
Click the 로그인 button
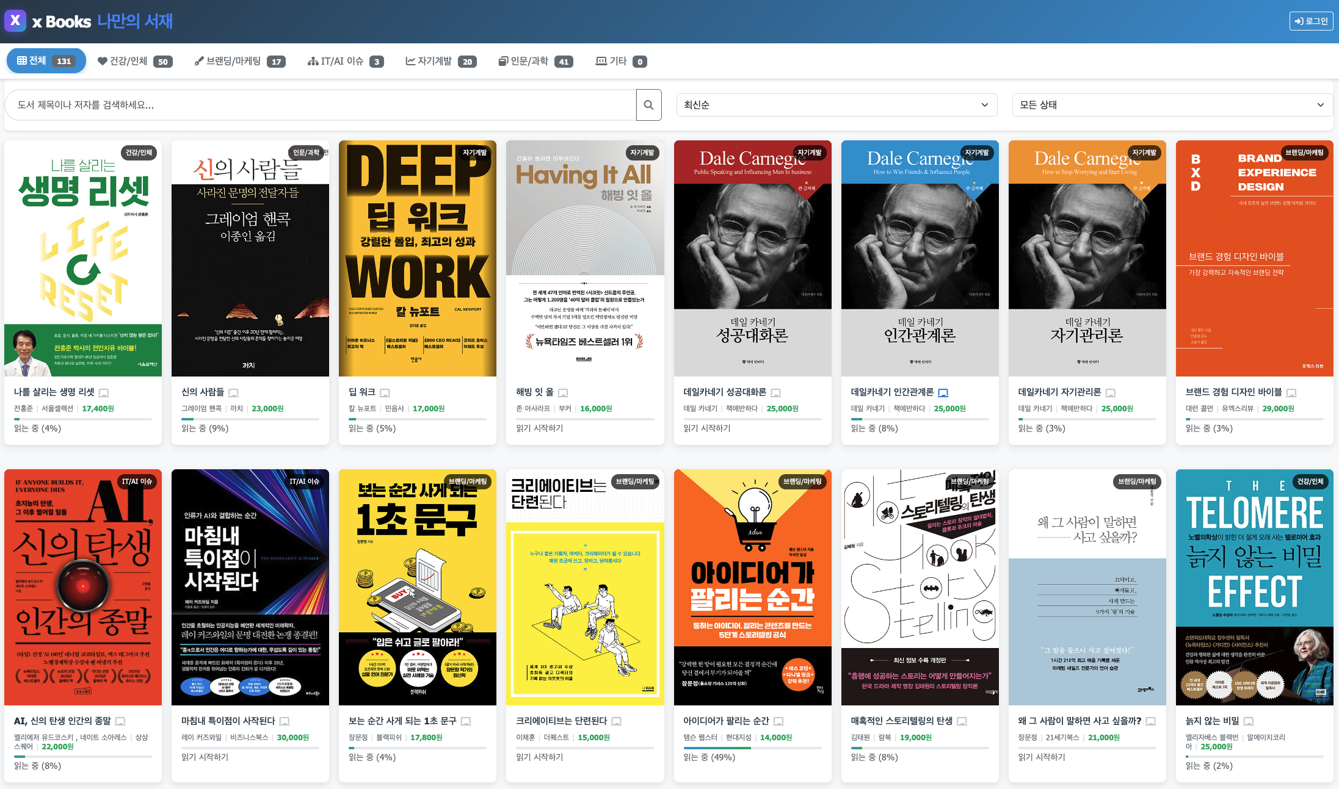(x=1311, y=21)
